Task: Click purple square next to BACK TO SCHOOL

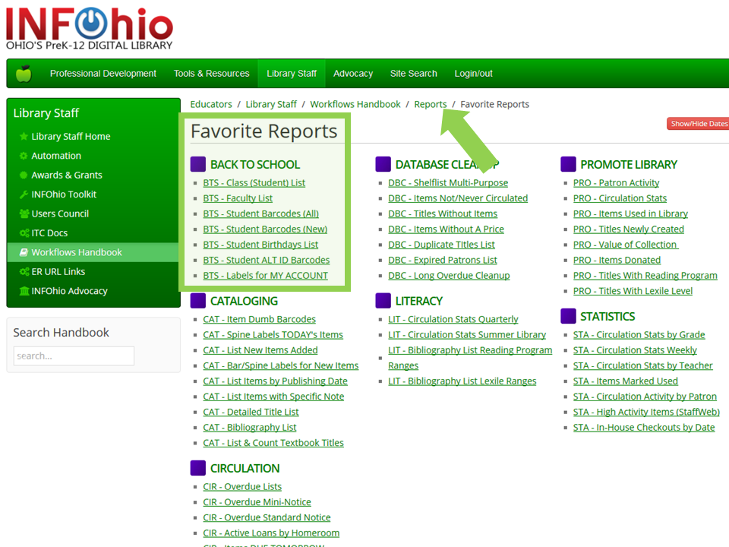Action: coord(198,164)
